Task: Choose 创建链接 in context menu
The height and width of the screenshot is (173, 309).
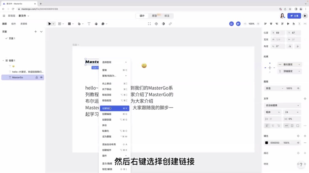Action: [x=114, y=108]
